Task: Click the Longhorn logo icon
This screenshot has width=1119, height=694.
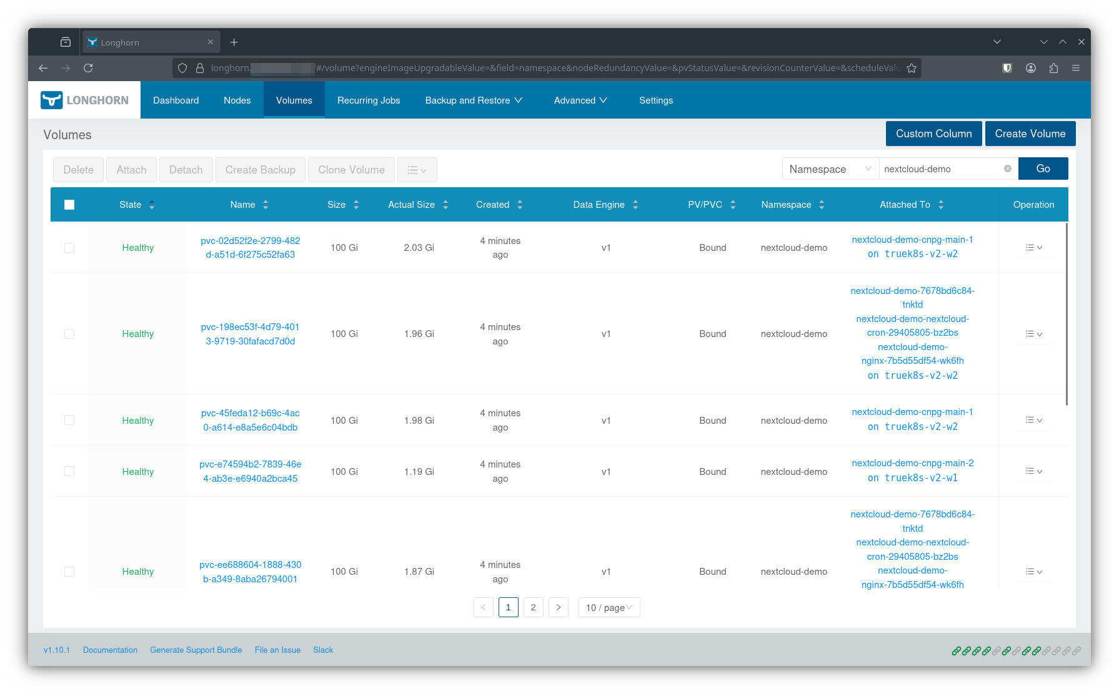Action: point(52,100)
